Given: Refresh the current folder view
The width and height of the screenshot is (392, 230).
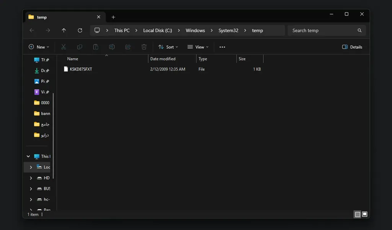Looking at the screenshot, I should 80,30.
